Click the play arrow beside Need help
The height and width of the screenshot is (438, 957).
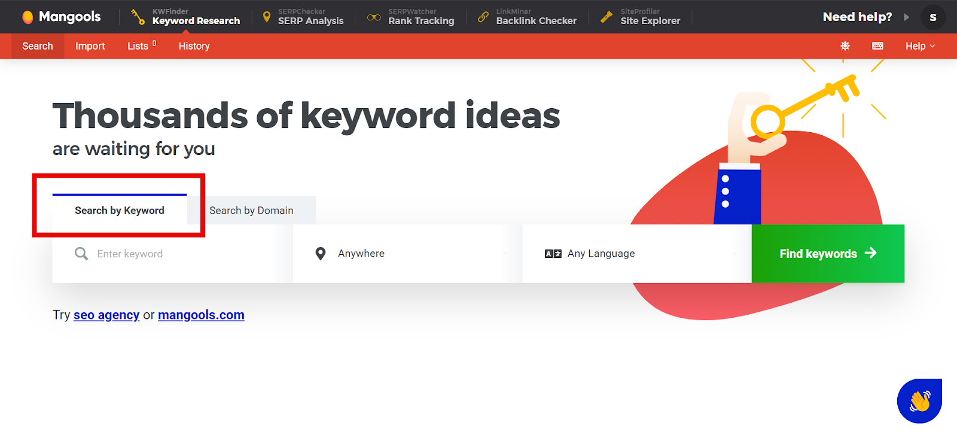(x=907, y=17)
